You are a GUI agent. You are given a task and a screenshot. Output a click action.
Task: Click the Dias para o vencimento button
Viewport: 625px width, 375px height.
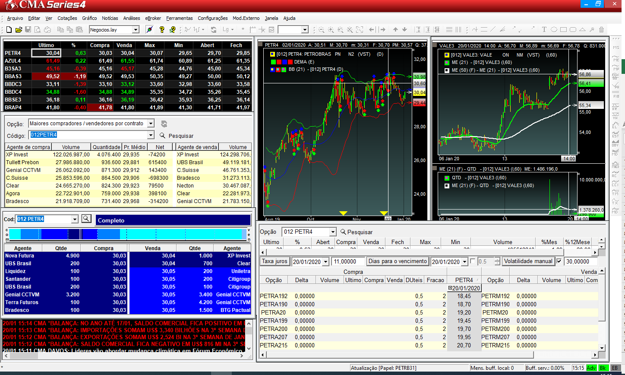pyautogui.click(x=397, y=261)
